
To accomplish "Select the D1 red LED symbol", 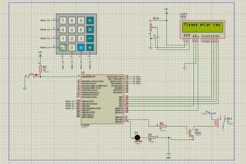I will [x=137, y=138].
